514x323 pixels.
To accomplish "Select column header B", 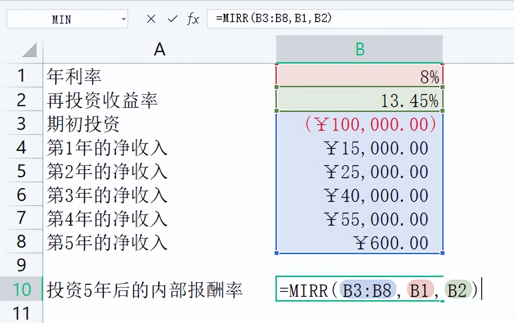I will [359, 49].
